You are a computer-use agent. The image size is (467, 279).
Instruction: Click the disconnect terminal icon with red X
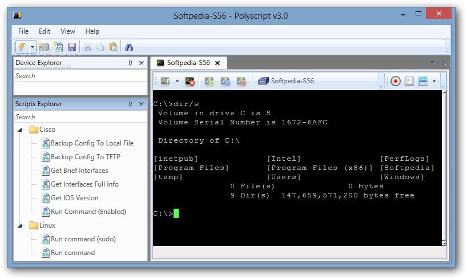190,81
